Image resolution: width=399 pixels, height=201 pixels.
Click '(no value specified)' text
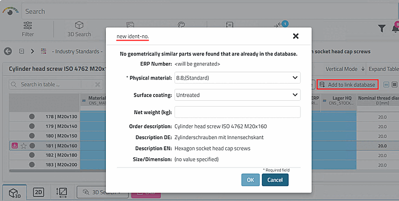[x=196, y=159]
